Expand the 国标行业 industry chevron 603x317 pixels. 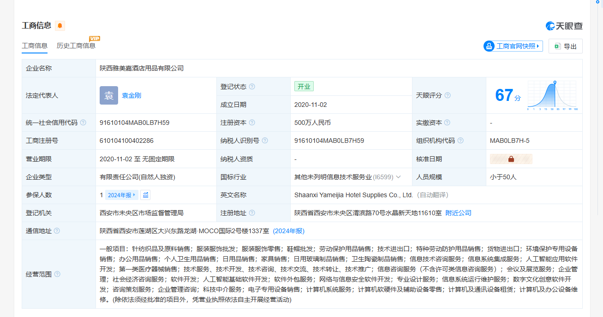coord(398,177)
